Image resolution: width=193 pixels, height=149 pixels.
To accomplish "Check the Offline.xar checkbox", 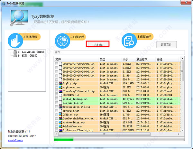I will (57, 115).
